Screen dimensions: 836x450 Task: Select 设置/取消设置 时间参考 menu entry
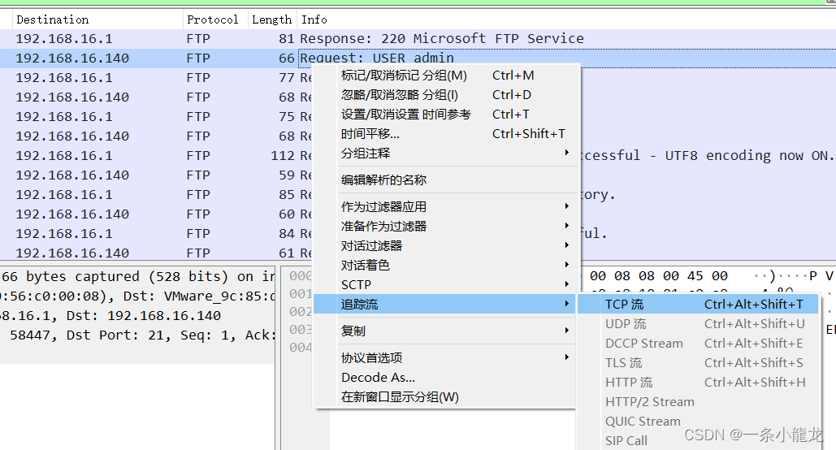[446, 115]
